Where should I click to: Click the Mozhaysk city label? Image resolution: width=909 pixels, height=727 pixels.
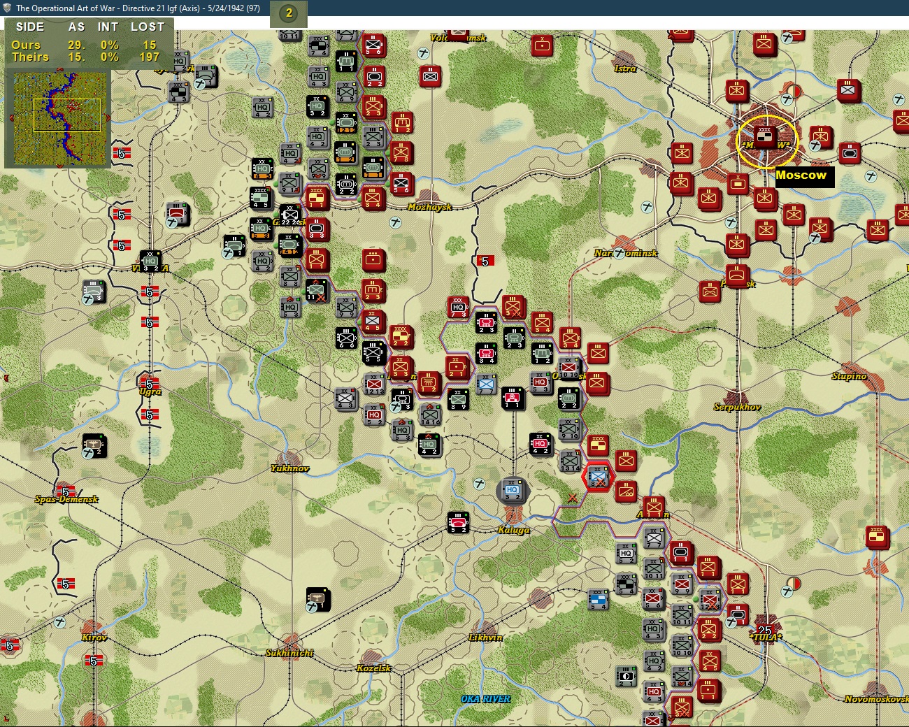[429, 207]
